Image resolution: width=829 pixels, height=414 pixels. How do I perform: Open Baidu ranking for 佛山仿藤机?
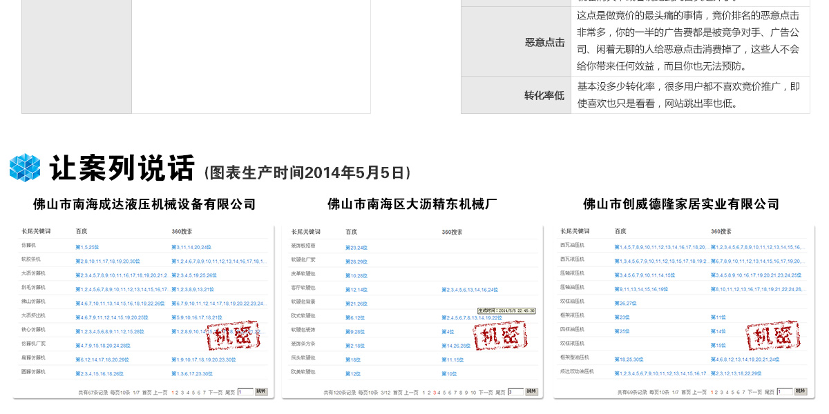point(120,304)
